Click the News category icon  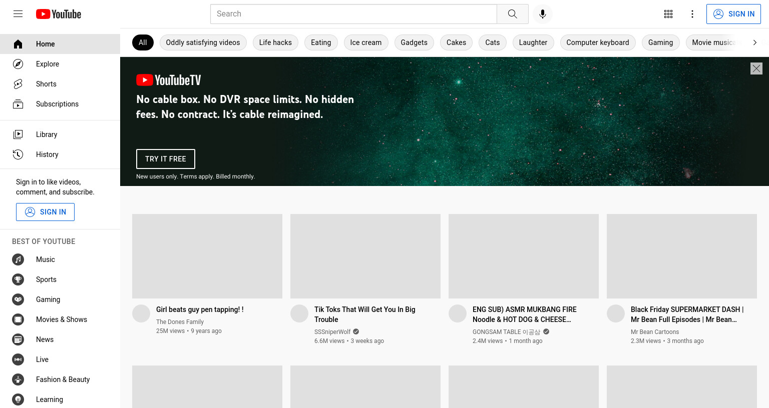18,339
